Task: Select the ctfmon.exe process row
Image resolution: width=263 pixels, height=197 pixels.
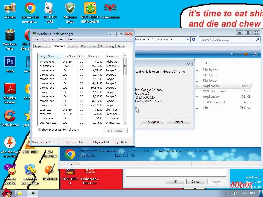Action: (80, 118)
